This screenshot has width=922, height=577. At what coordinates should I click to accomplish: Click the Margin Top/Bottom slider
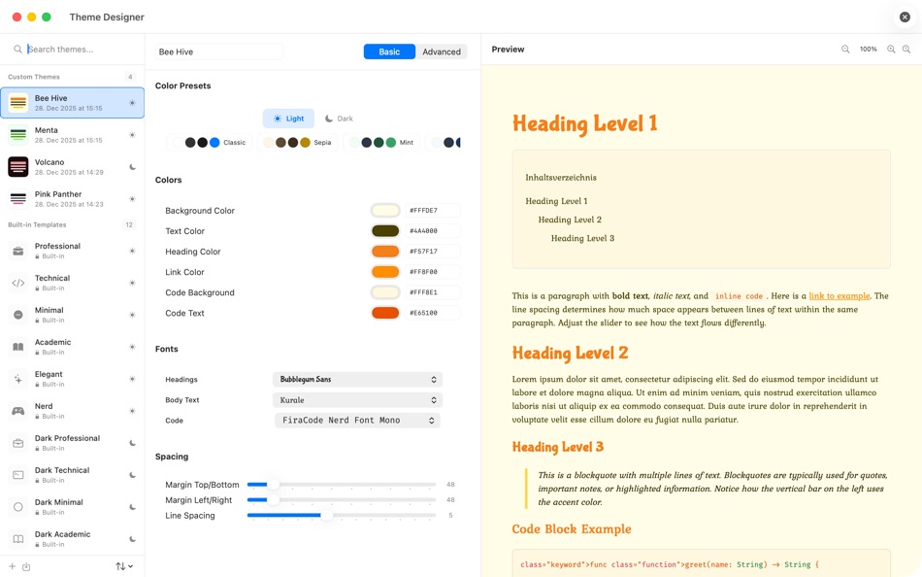coord(342,485)
